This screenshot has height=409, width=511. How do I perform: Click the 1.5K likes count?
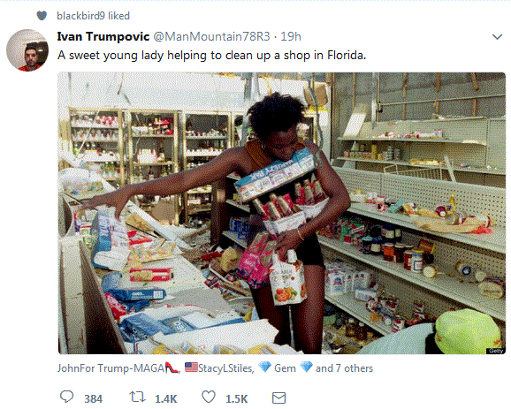[x=237, y=398]
